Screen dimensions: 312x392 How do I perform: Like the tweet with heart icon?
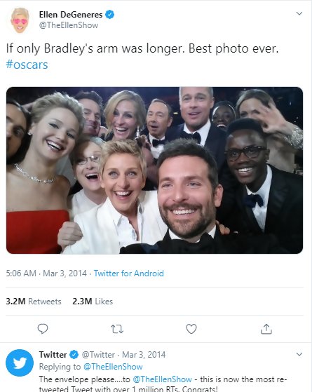191,329
